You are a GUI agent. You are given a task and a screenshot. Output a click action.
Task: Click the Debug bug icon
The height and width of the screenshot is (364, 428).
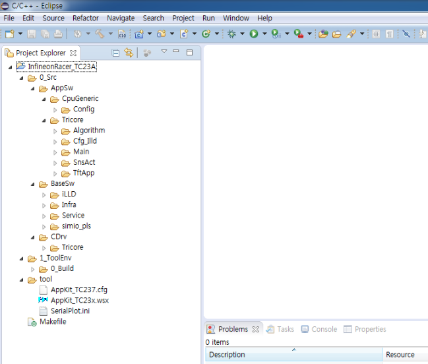point(231,34)
